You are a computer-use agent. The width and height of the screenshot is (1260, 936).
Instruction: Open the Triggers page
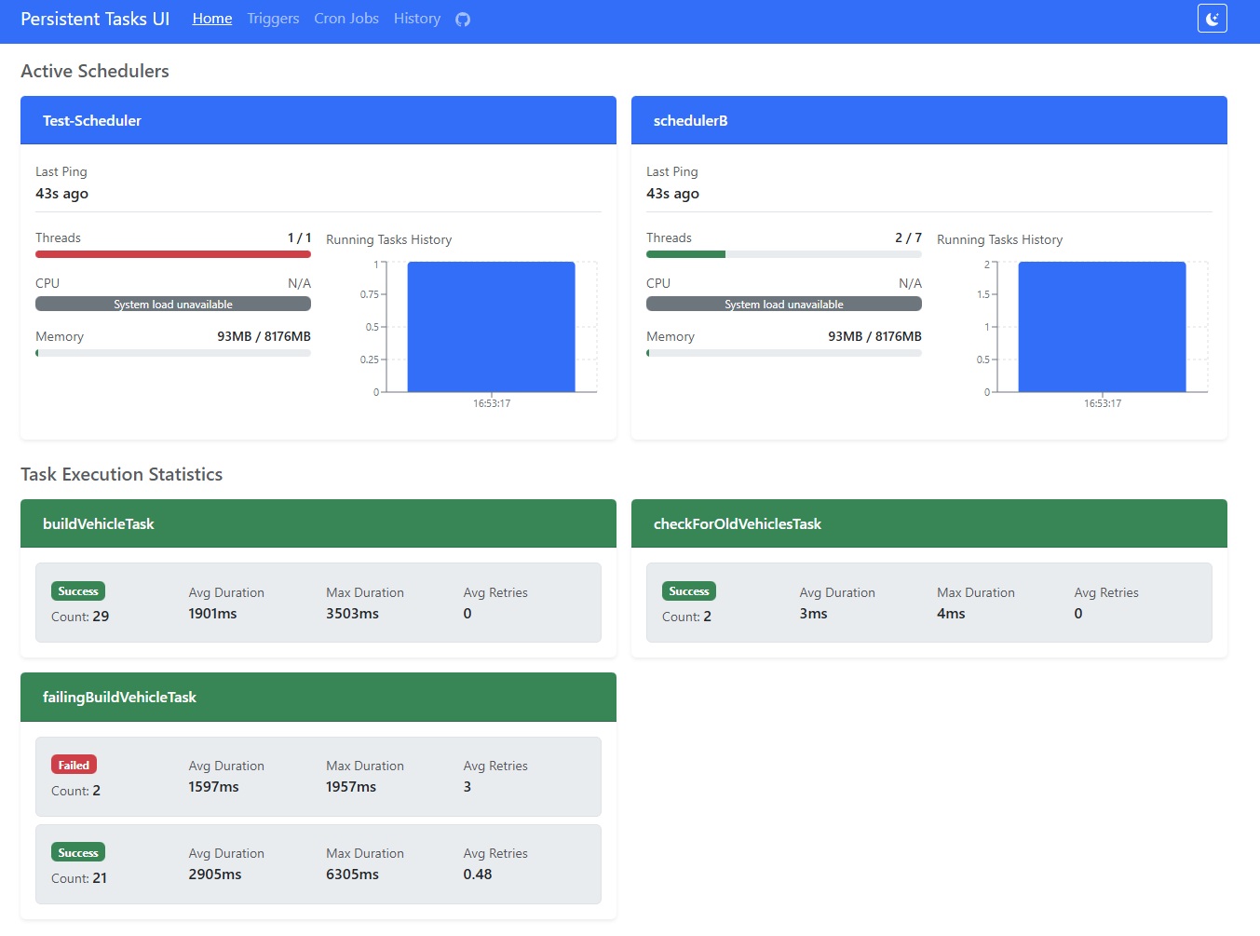pyautogui.click(x=273, y=19)
